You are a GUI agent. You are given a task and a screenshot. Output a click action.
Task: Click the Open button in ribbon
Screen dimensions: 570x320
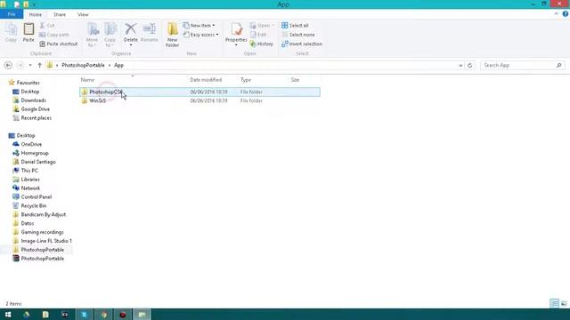tap(262, 26)
